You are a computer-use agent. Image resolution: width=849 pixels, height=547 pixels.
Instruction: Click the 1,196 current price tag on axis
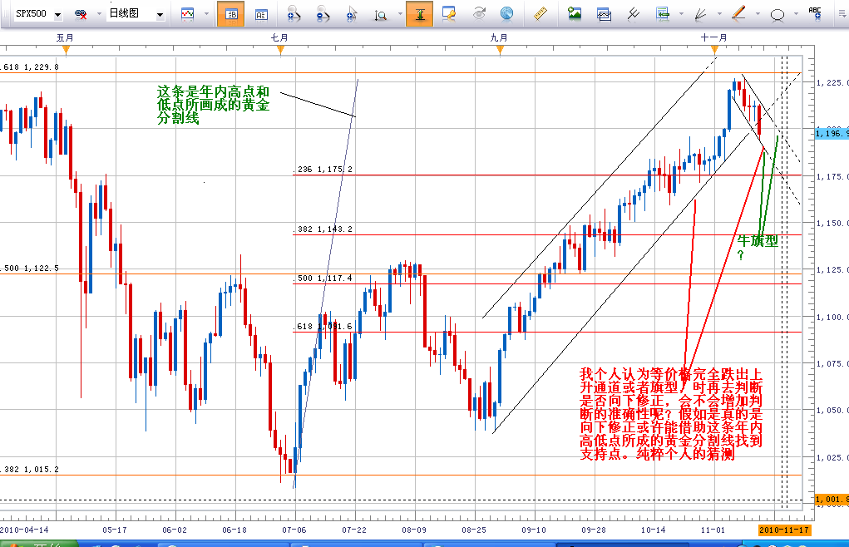(x=832, y=133)
